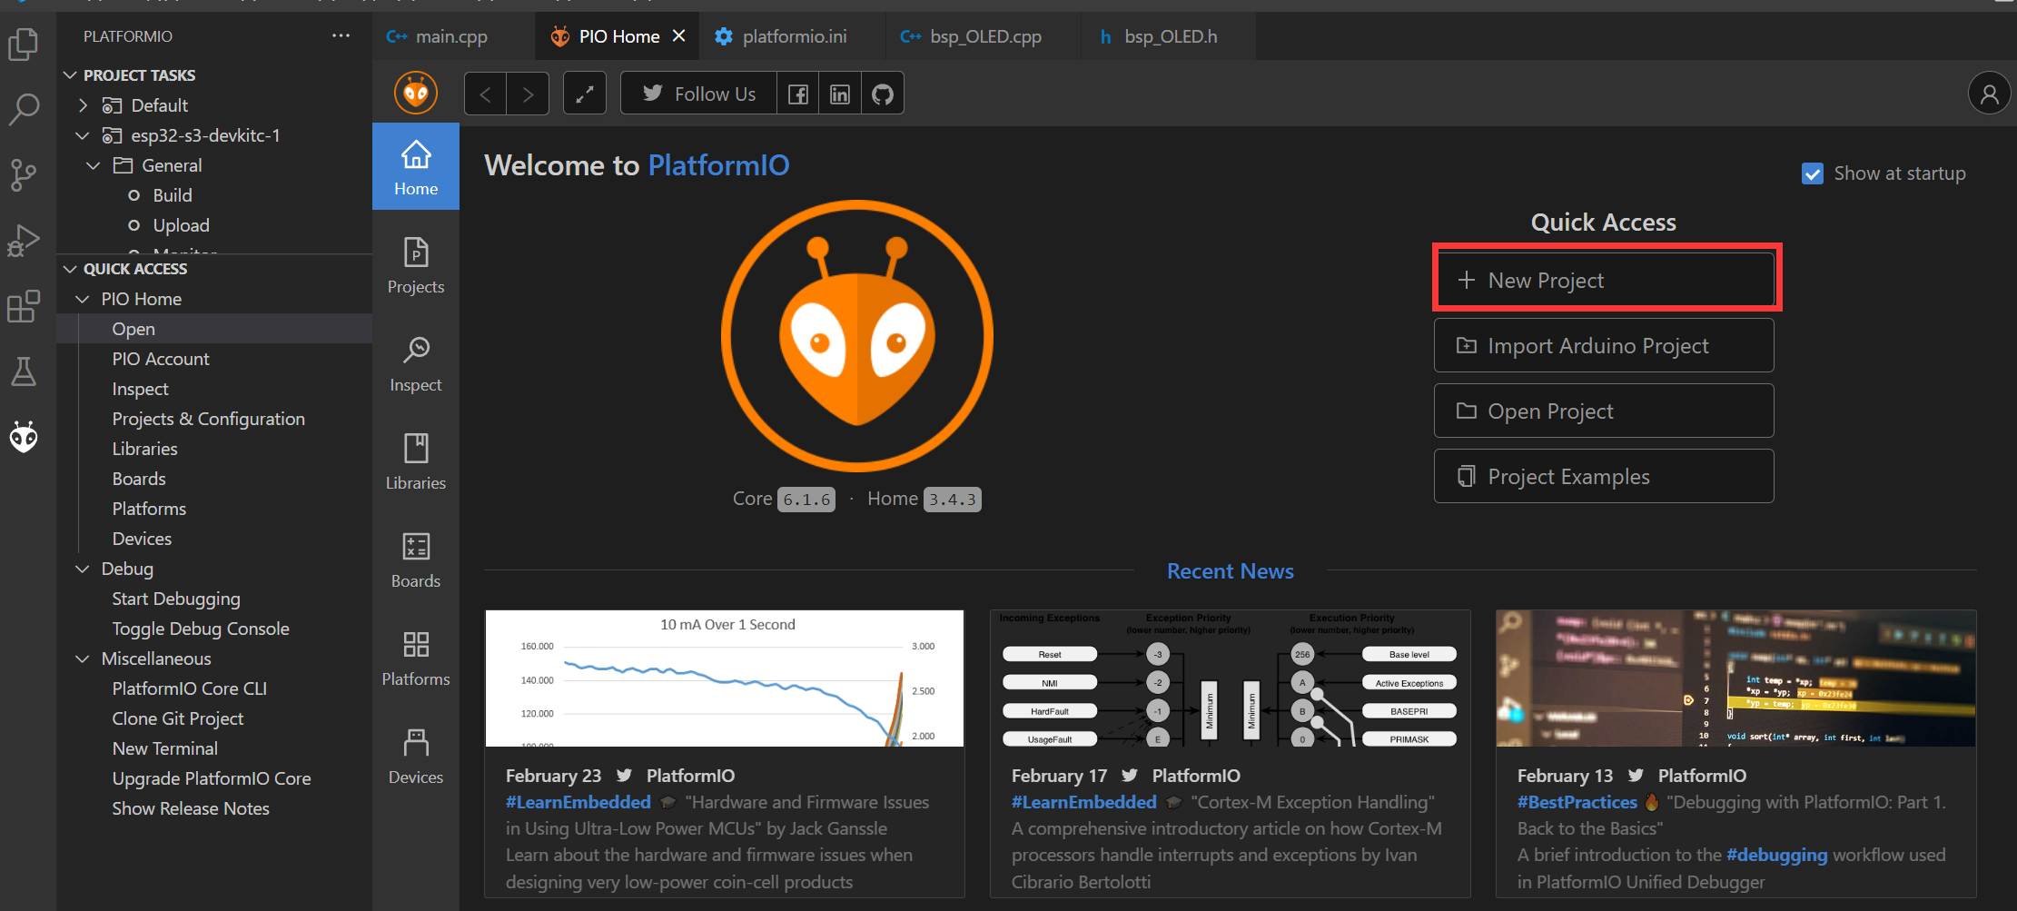
Task: Open the Testing flask view
Action: point(24,371)
